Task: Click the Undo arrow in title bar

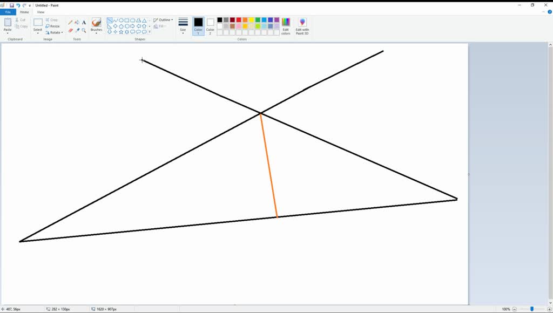Action: tap(18, 5)
